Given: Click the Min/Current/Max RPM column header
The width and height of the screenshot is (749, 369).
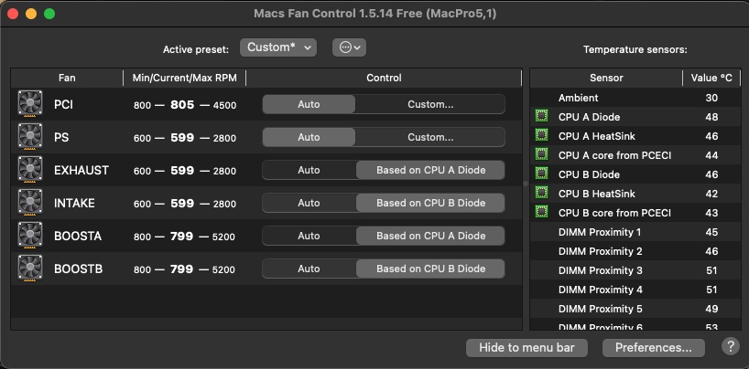Looking at the screenshot, I should tap(184, 78).
